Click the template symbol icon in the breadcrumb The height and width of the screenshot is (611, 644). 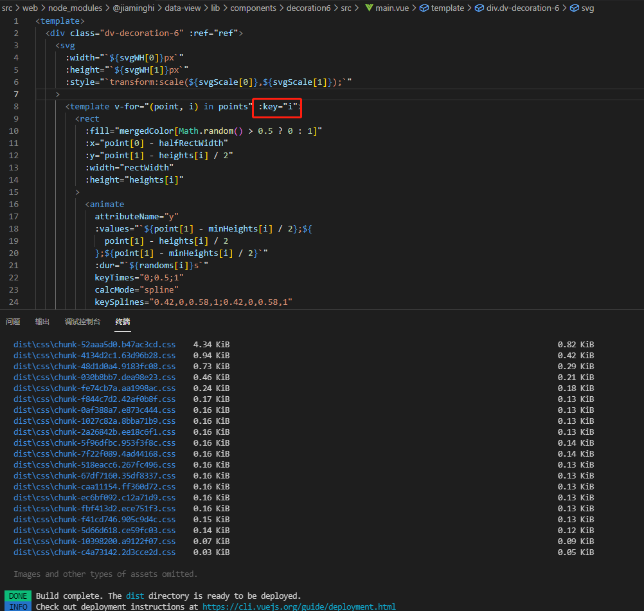(x=424, y=8)
